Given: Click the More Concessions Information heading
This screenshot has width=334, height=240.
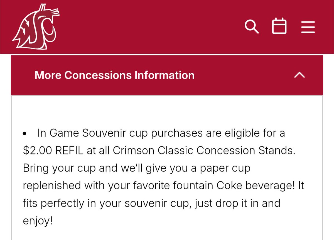Looking at the screenshot, I should [114, 75].
